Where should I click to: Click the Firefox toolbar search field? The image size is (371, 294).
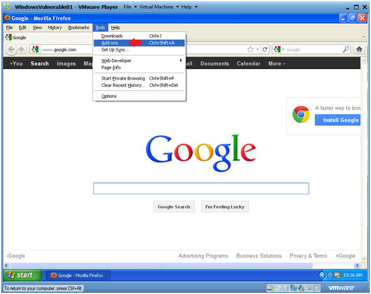[313, 50]
